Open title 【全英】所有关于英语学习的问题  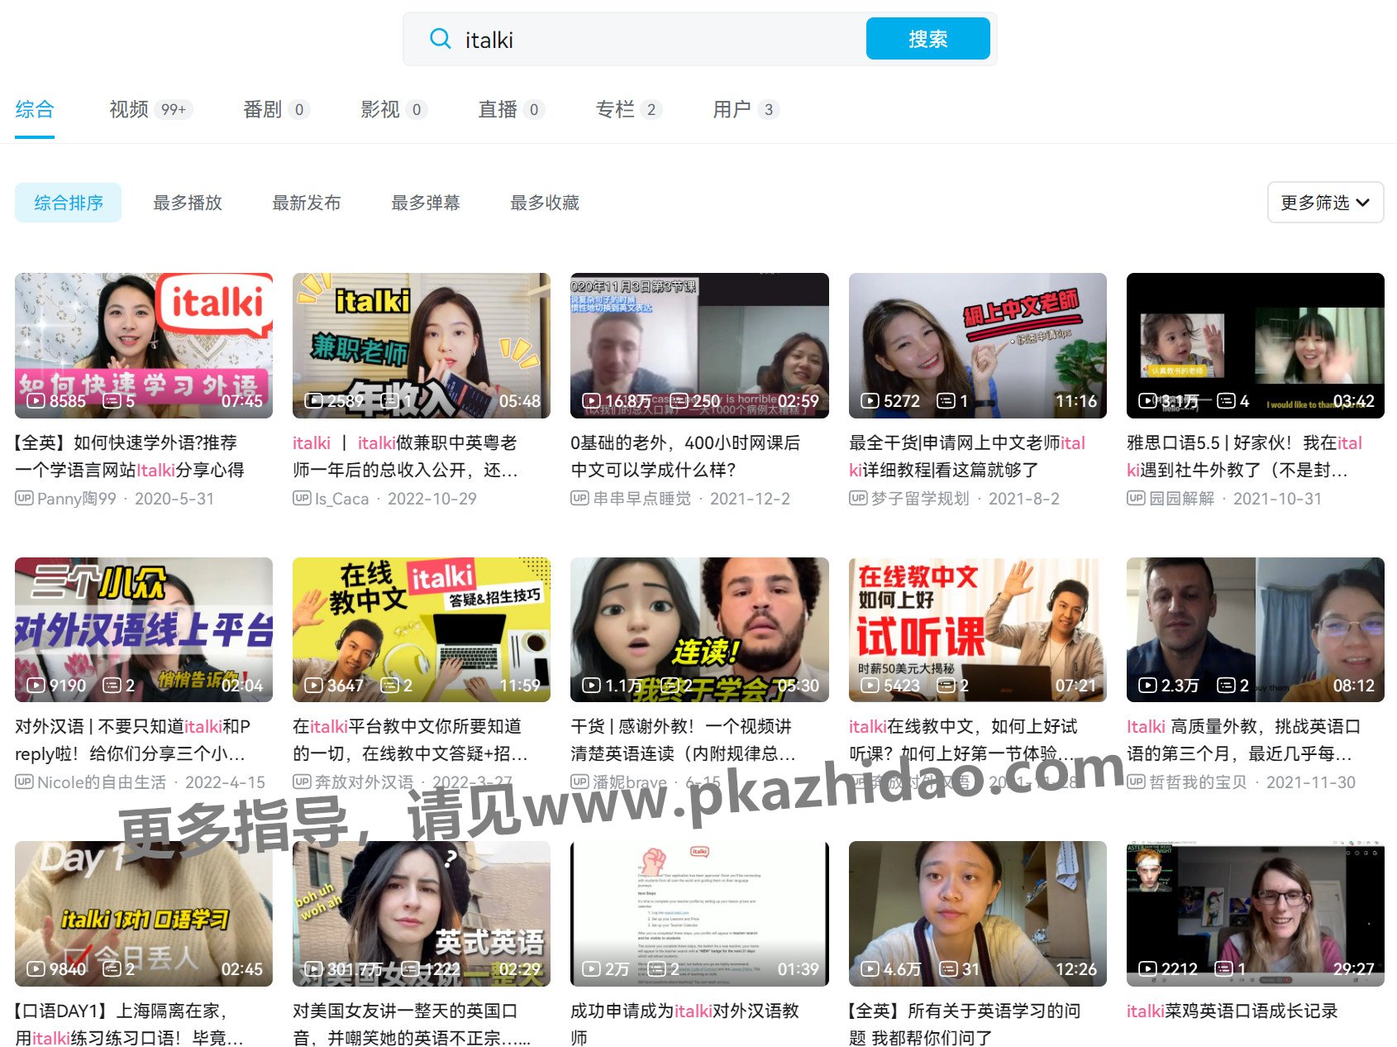[x=965, y=1024]
